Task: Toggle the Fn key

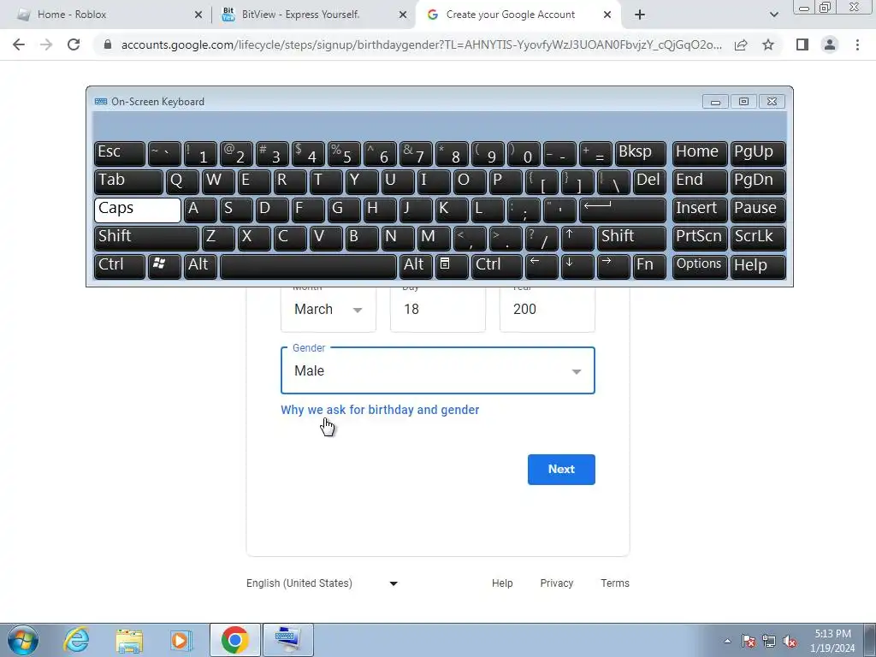Action: 649,266
